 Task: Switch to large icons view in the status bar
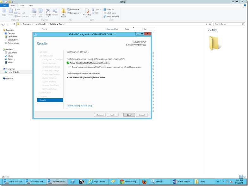(244, 177)
